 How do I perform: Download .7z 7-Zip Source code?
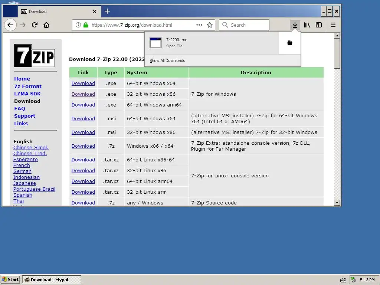tap(83, 203)
